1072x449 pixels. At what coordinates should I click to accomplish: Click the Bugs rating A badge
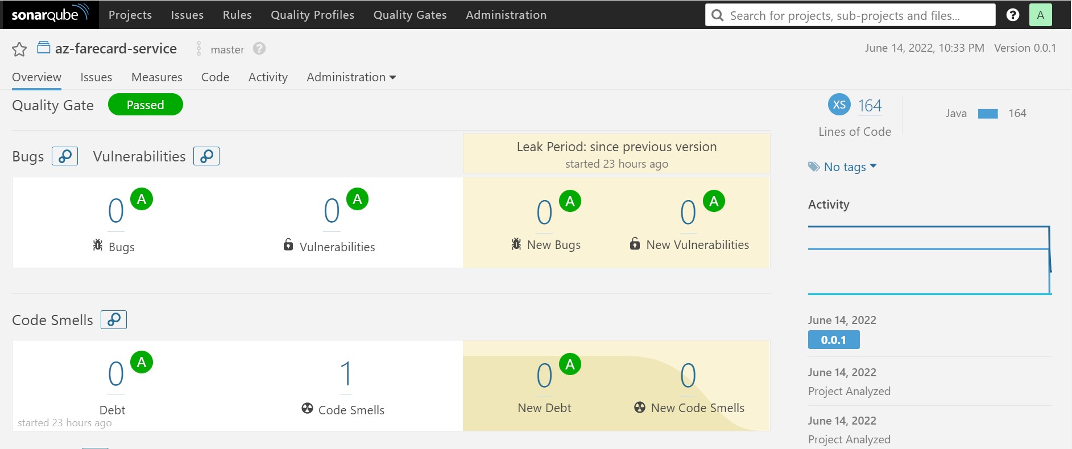(x=142, y=199)
